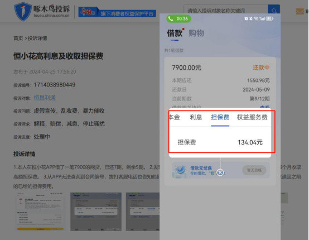
Task: Open the first complaint screenshot thumbnail
Action: pos(40,212)
